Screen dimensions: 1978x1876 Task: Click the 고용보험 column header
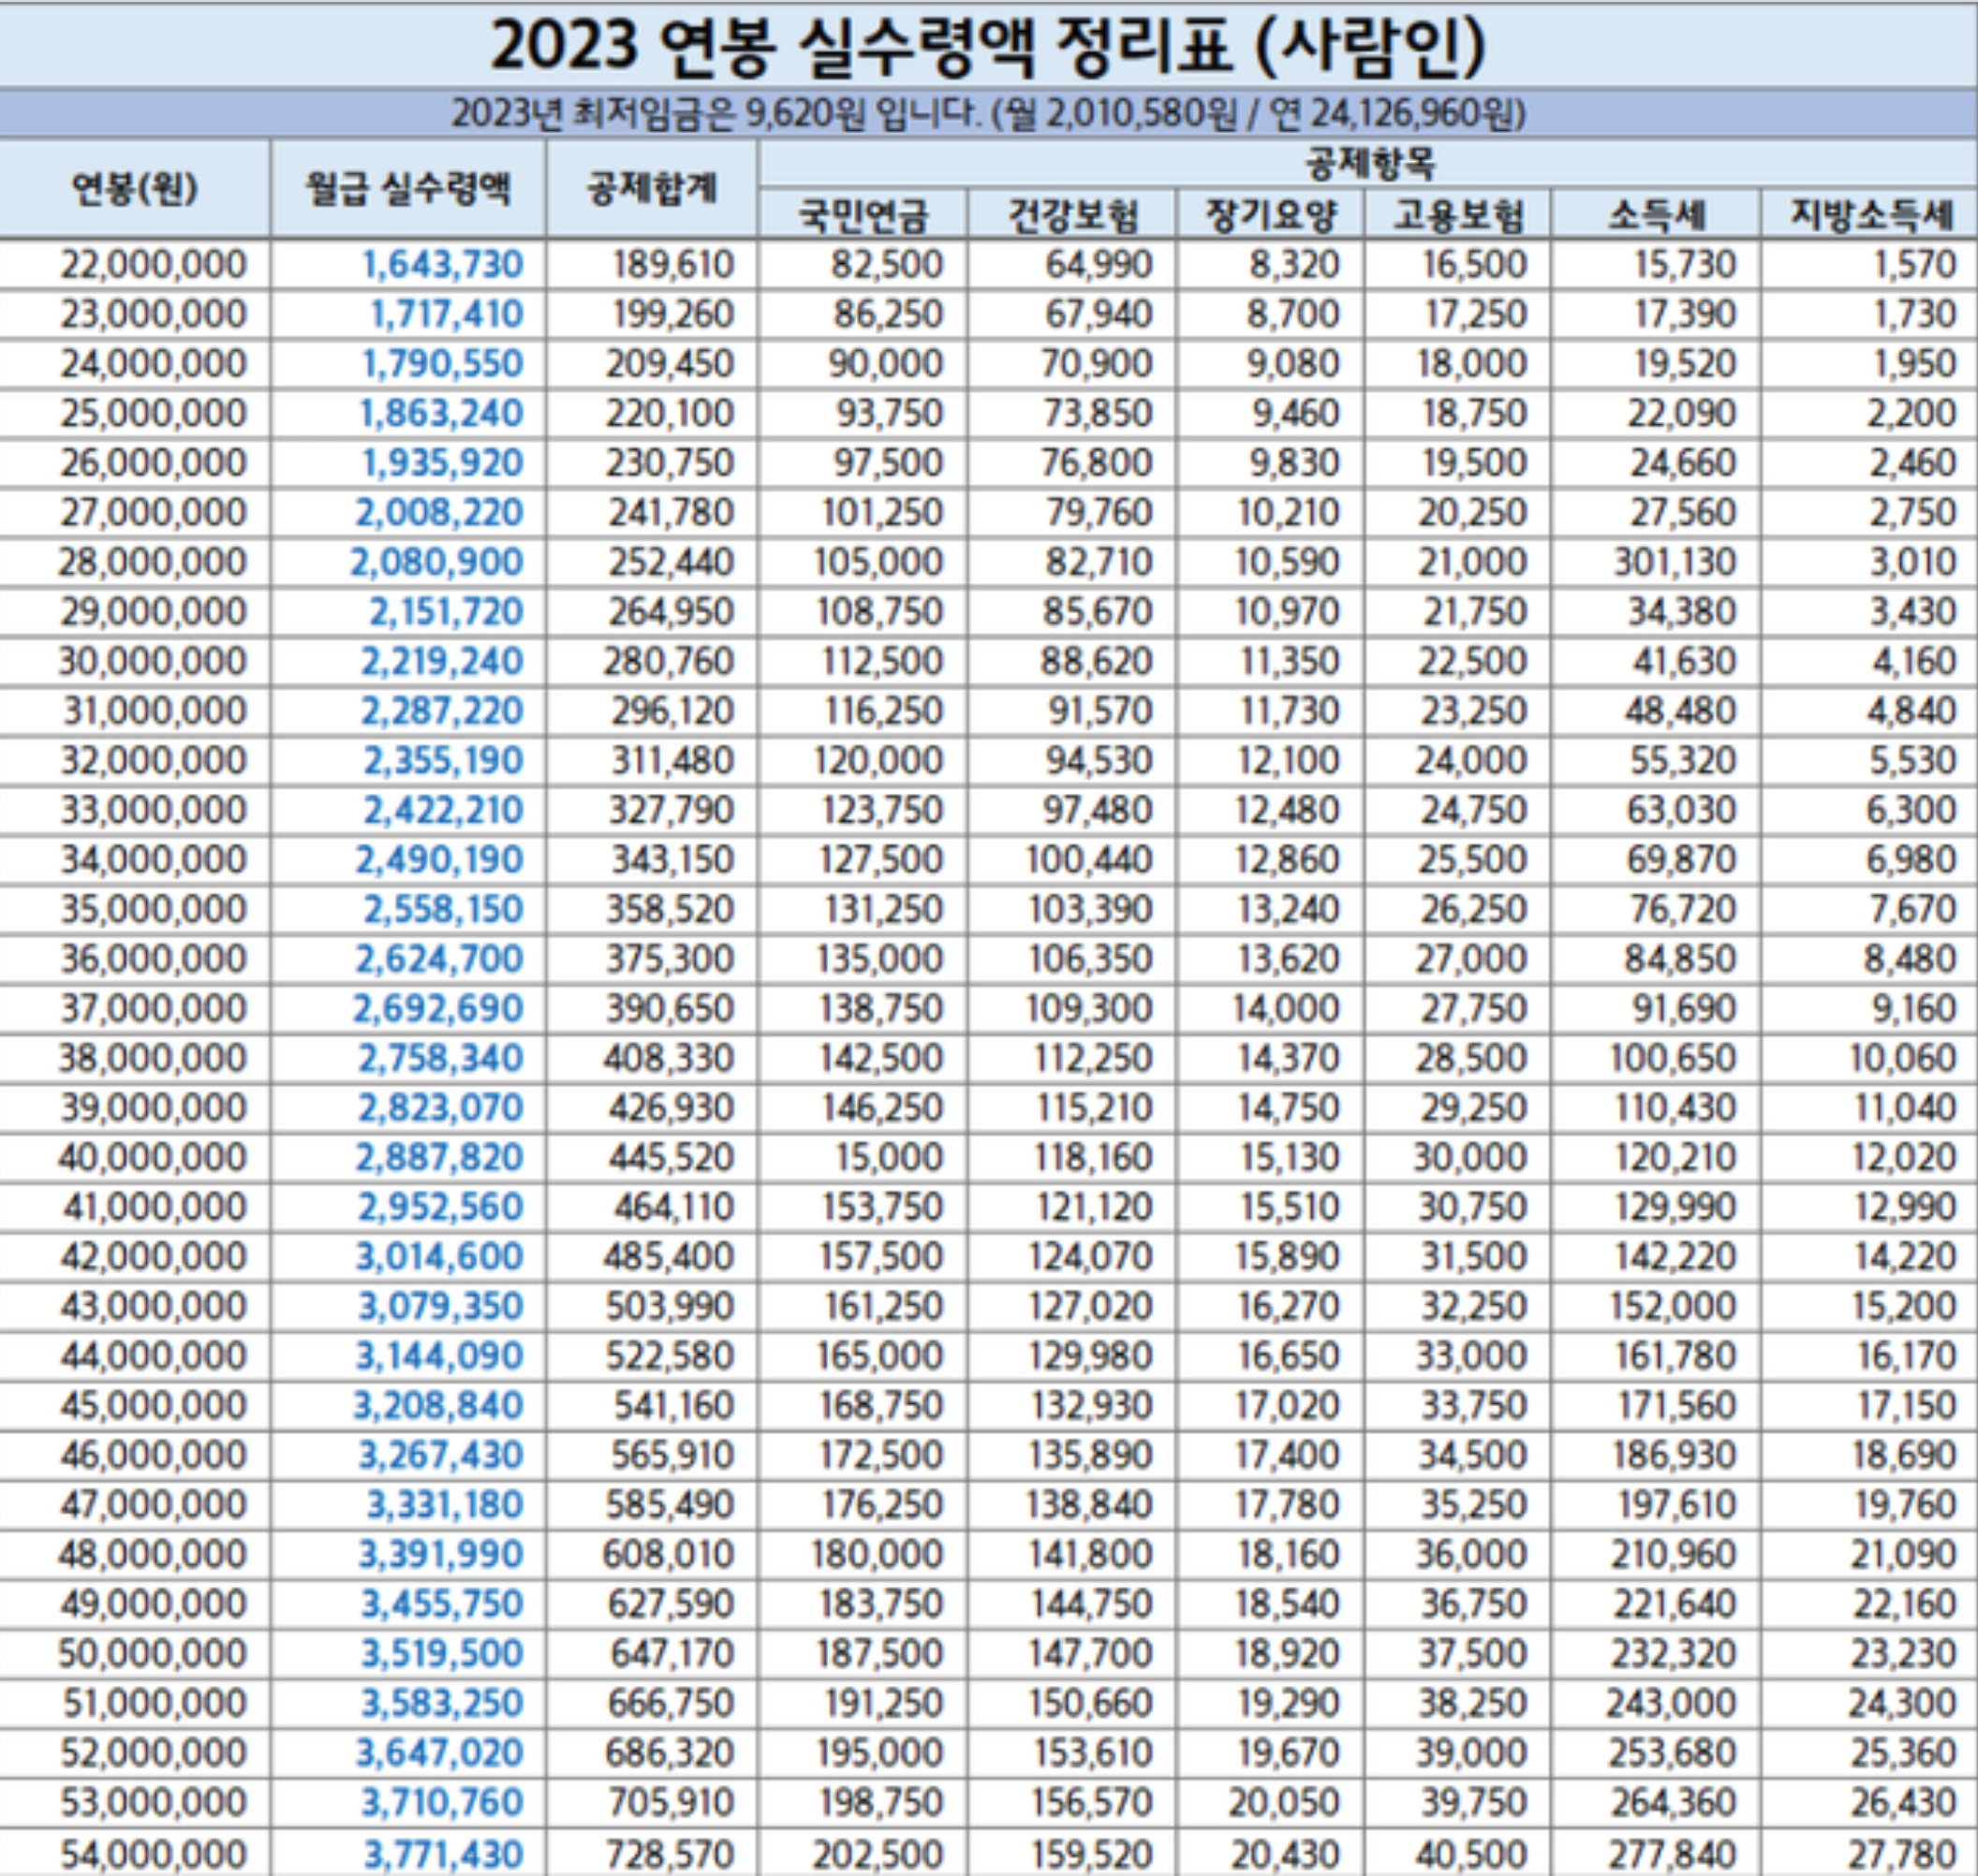pyautogui.click(x=1457, y=214)
